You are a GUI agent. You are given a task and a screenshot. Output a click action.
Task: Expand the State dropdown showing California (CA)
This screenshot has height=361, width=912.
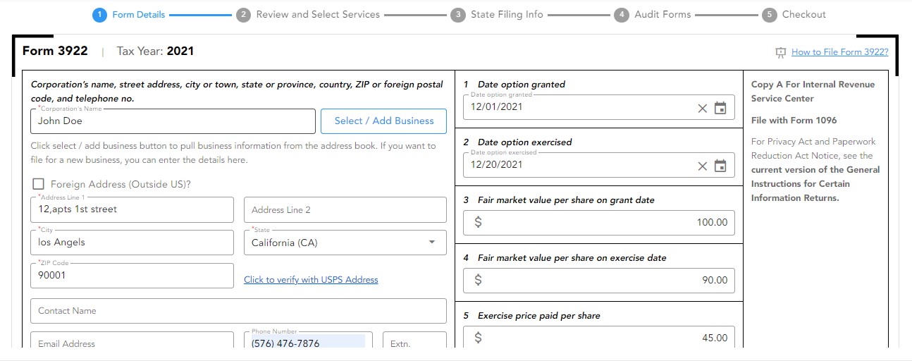[x=431, y=243]
